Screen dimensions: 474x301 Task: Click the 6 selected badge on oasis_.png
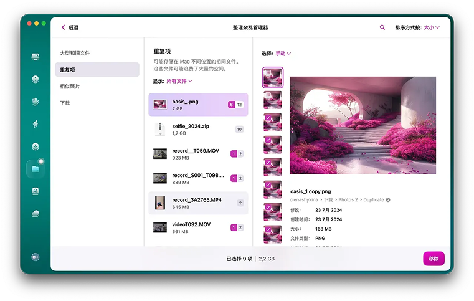[231, 105]
